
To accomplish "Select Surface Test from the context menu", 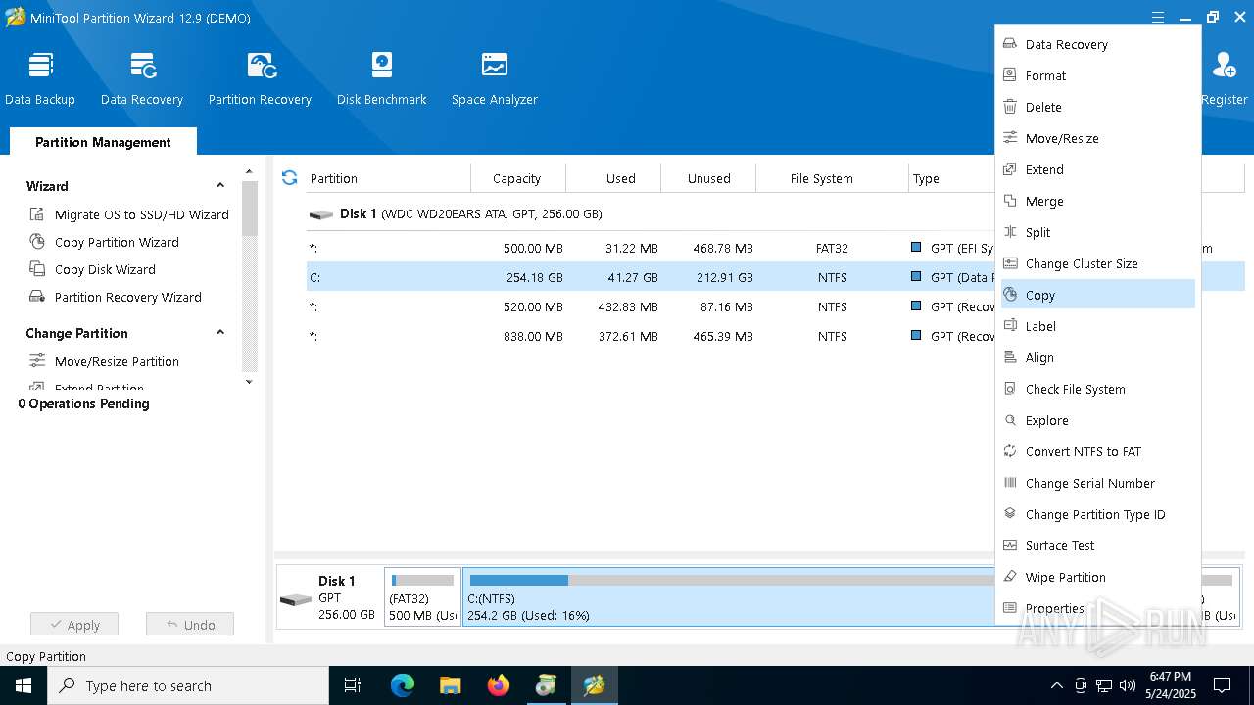I will click(x=1097, y=545).
